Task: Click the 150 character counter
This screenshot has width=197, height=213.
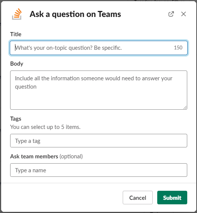Action: 178,48
